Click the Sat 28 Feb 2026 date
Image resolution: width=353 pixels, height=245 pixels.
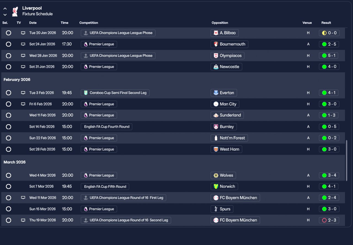point(42,149)
